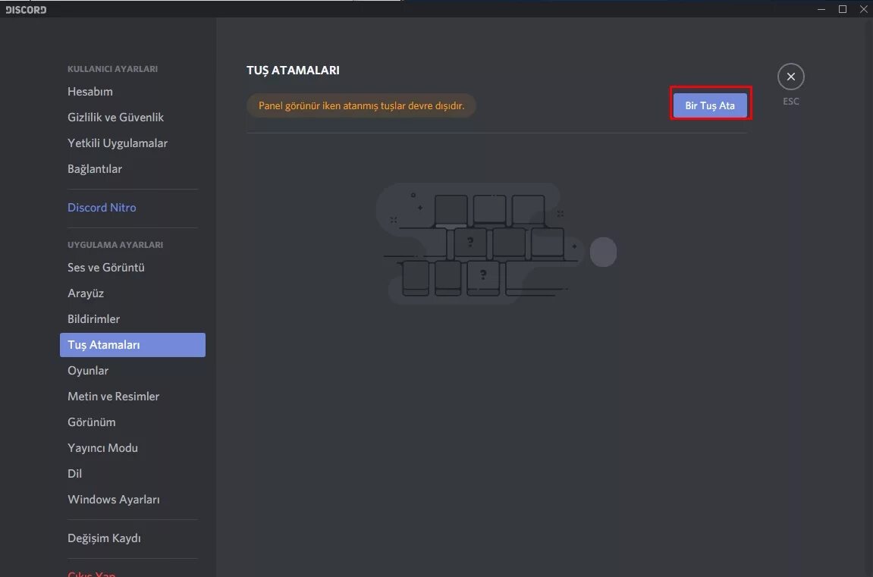Maximize the Discord window
The height and width of the screenshot is (577, 873).
pyautogui.click(x=843, y=9)
